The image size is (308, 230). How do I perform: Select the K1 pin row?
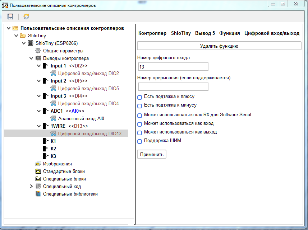click(53, 141)
